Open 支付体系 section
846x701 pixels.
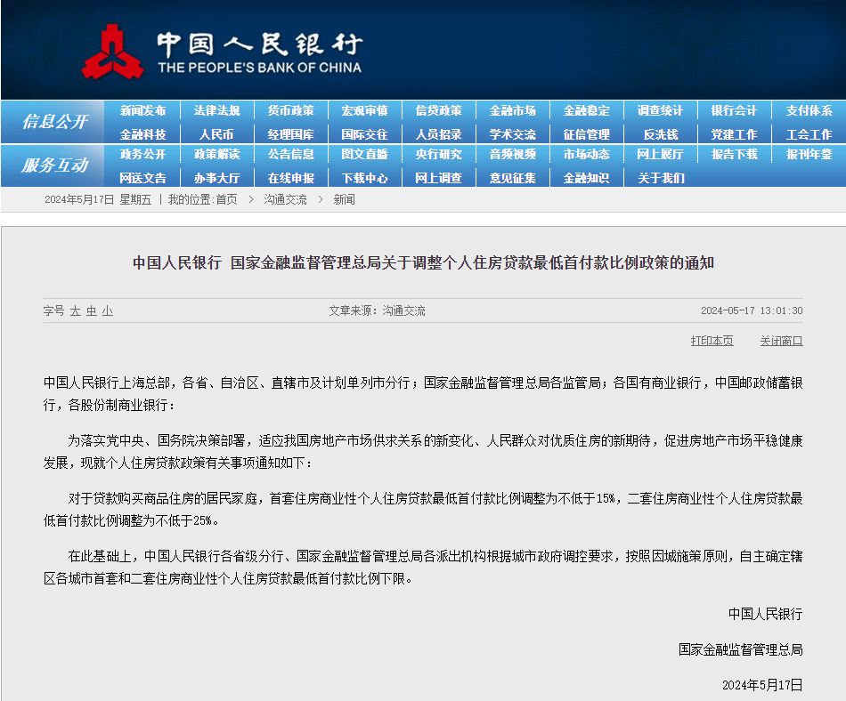(x=809, y=110)
